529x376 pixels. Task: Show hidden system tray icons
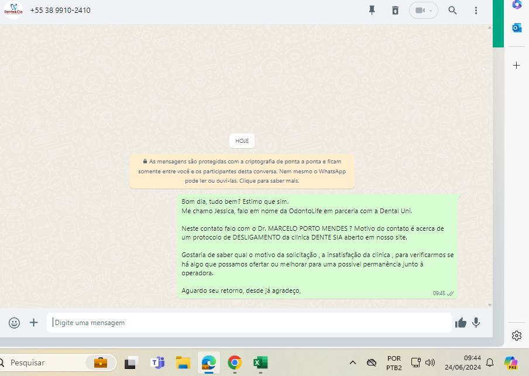click(x=352, y=363)
